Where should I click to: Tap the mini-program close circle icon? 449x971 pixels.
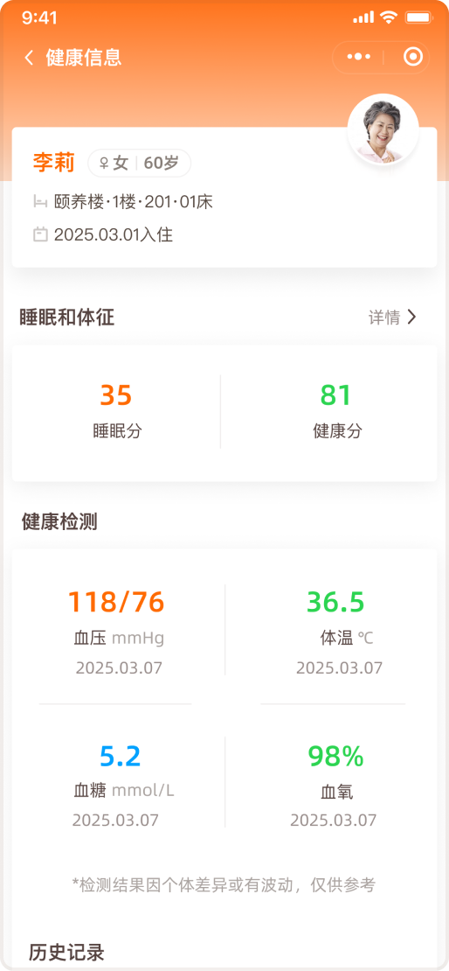click(412, 58)
